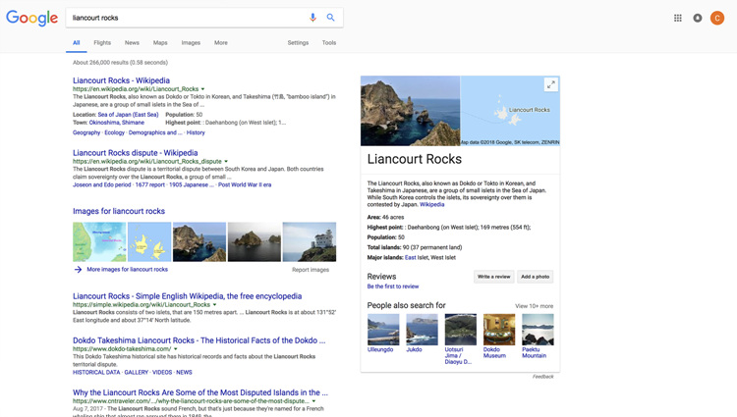Click arrow beside More images for liancourt rocks

78,269
